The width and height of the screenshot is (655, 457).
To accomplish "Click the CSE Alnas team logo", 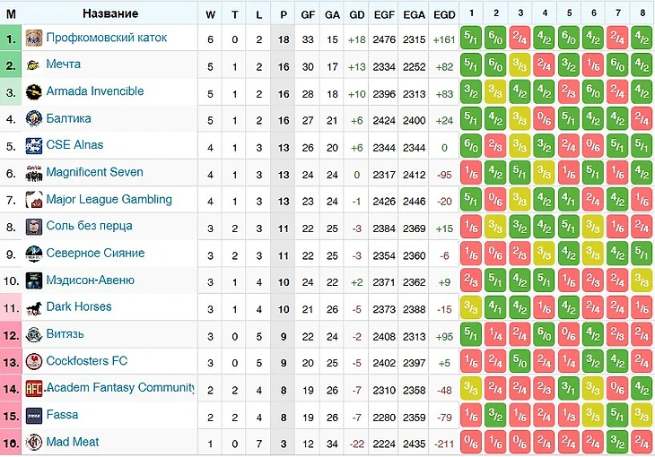I will point(33,145).
